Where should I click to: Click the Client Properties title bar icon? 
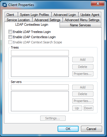pos(5,5)
